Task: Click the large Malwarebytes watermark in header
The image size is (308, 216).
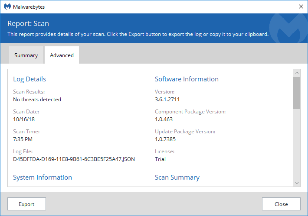Action: tap(287, 29)
